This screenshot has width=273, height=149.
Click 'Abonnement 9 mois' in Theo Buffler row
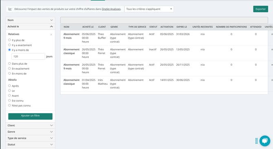tap(71, 36)
